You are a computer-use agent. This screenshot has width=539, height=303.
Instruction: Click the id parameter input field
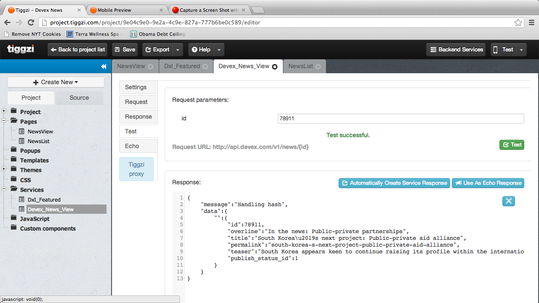400,119
